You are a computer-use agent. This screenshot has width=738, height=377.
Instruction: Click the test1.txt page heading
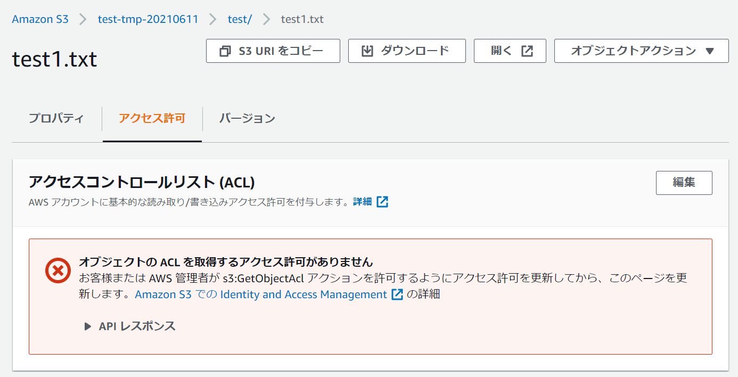click(54, 59)
